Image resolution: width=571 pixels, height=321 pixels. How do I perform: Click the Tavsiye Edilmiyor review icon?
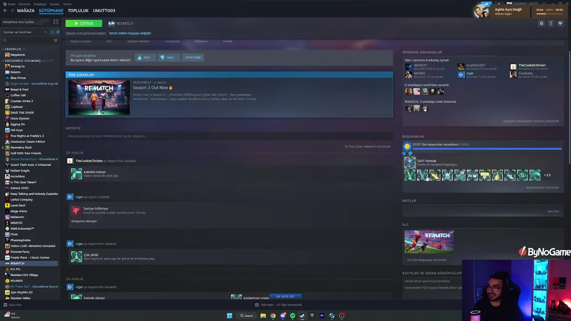[76, 210]
